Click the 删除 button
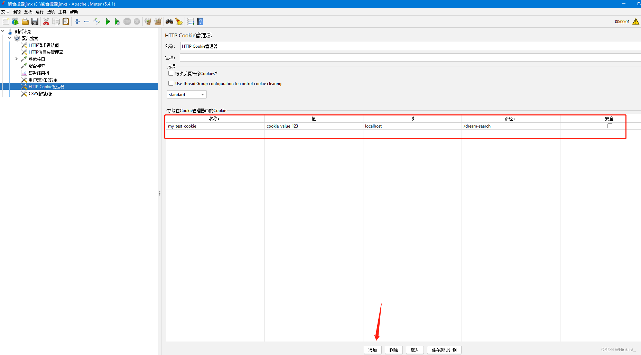The image size is (641, 355). click(394, 350)
